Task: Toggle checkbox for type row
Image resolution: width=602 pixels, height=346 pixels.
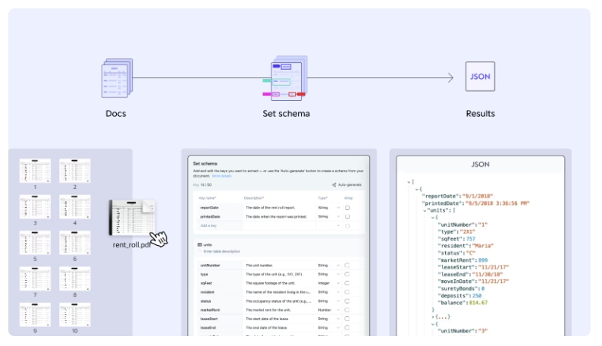Action: 347,274
